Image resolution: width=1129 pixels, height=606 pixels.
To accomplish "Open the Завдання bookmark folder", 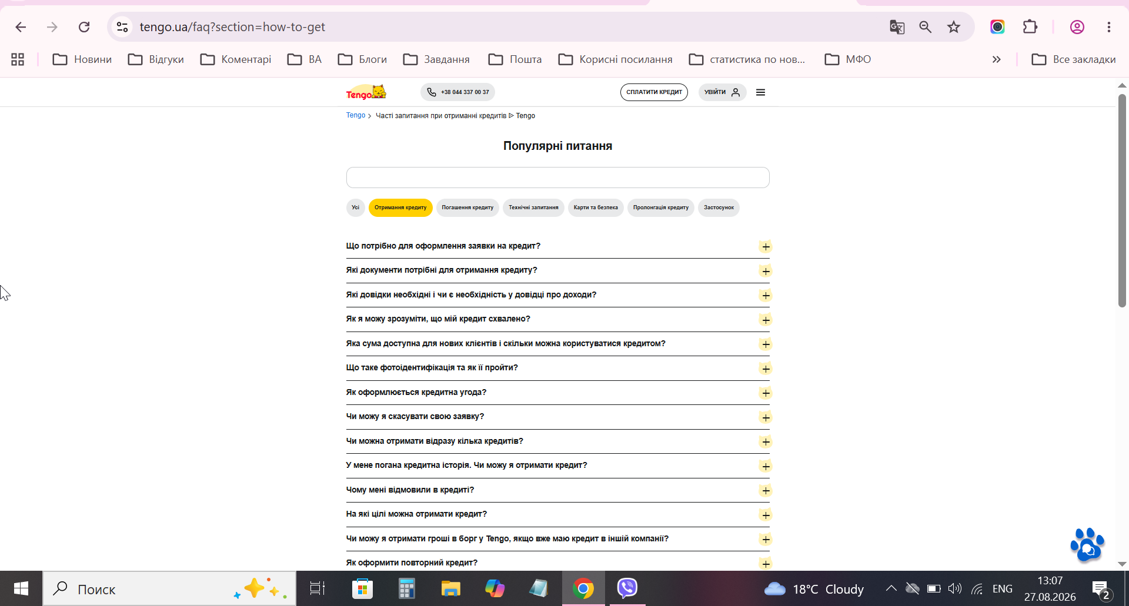I will (436, 59).
